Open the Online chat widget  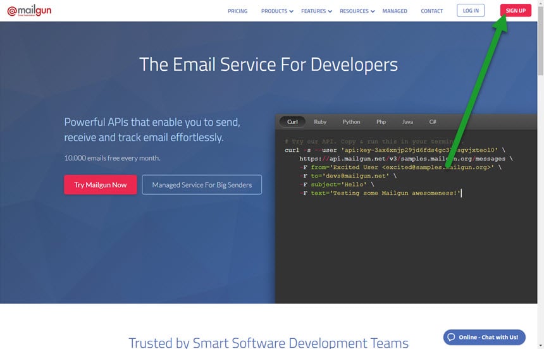(x=485, y=337)
